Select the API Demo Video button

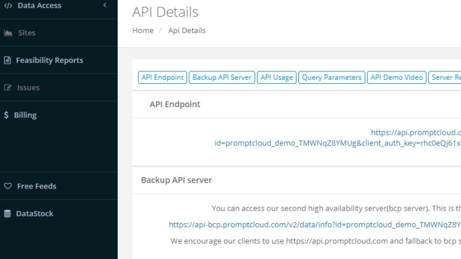397,77
